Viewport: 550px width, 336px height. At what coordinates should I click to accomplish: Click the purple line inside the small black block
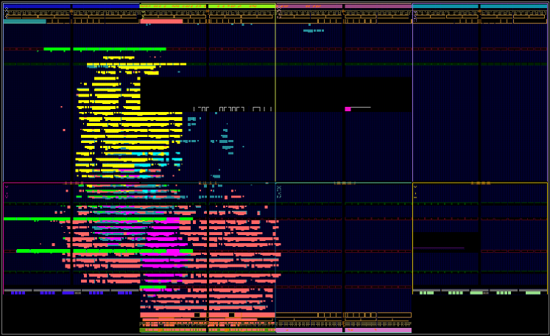pyautogui.click(x=439, y=248)
